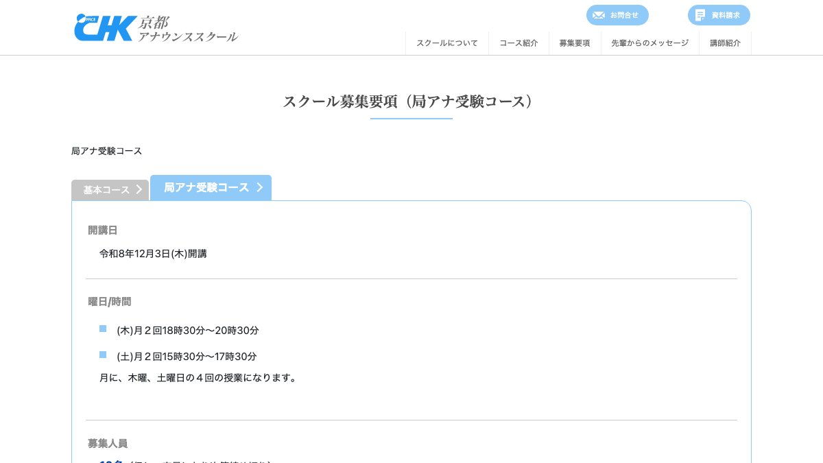Click the 曜日/時間 section label

pos(110,301)
